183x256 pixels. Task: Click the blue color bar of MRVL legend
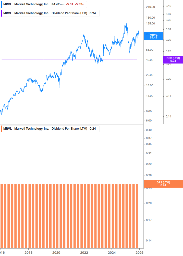point(2,4)
